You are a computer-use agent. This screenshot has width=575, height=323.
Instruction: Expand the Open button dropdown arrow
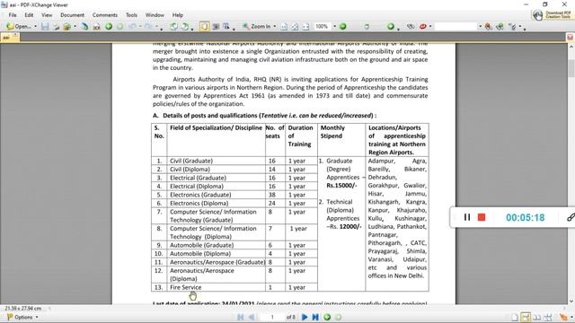coord(36,26)
